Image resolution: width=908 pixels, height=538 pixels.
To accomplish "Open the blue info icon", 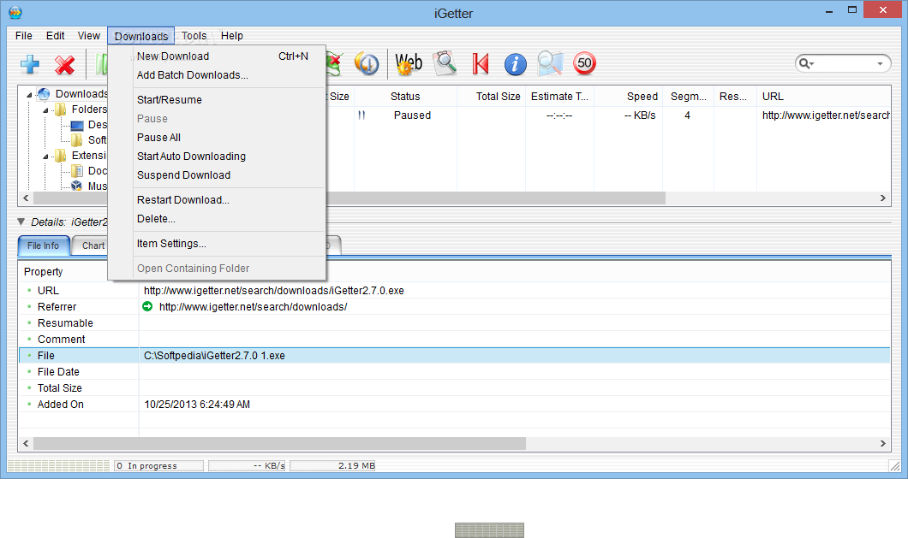I will pos(516,63).
